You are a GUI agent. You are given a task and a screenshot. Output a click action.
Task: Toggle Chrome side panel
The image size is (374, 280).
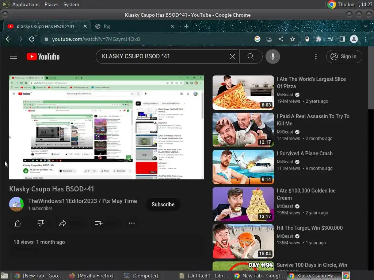pyautogui.click(x=342, y=39)
